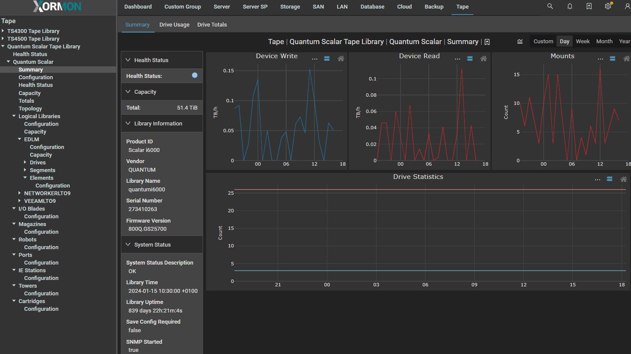
Task: Open Configuration under IE Stations
Action: 41,278
